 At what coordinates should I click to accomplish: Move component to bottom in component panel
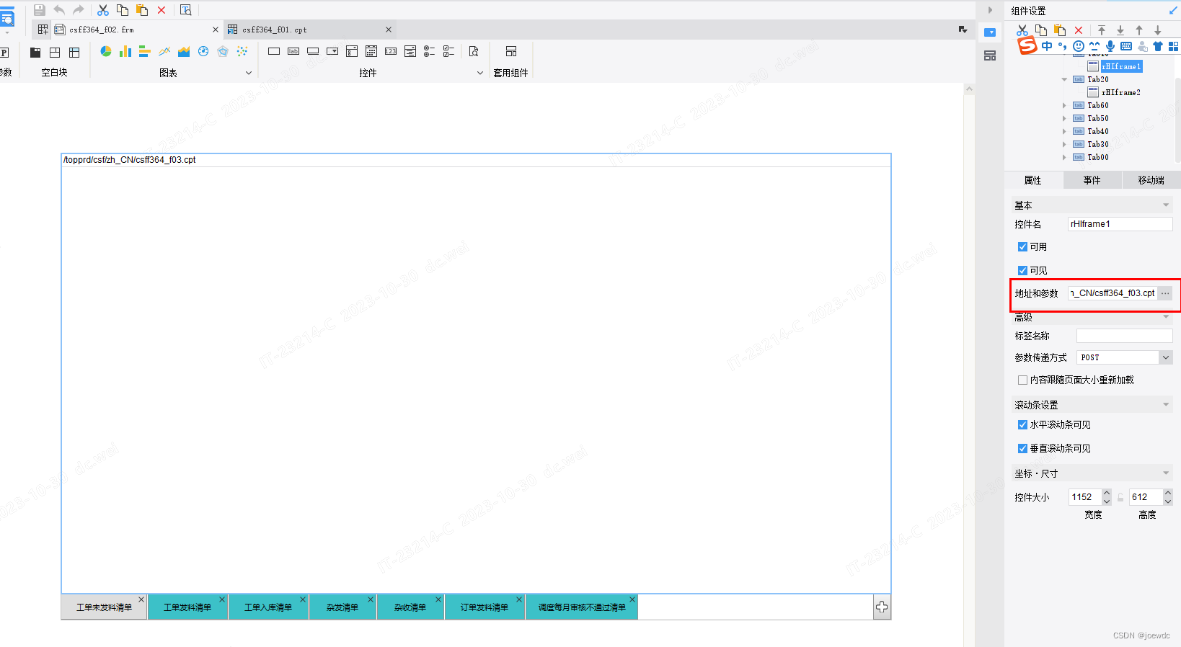[x=1120, y=30]
